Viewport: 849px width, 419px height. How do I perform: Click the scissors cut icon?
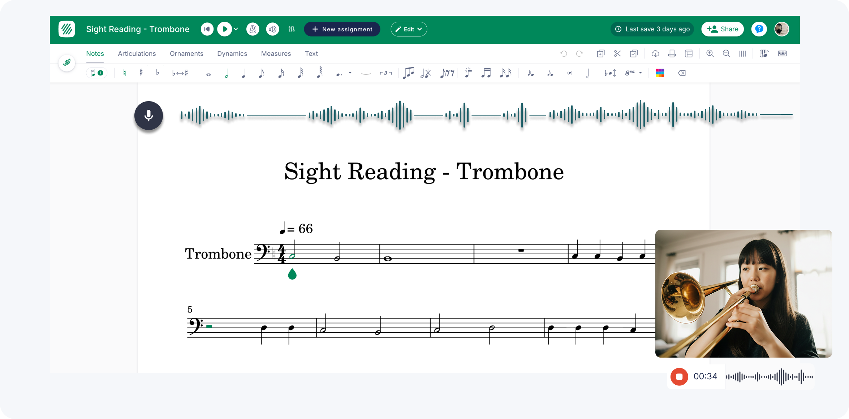pos(617,53)
